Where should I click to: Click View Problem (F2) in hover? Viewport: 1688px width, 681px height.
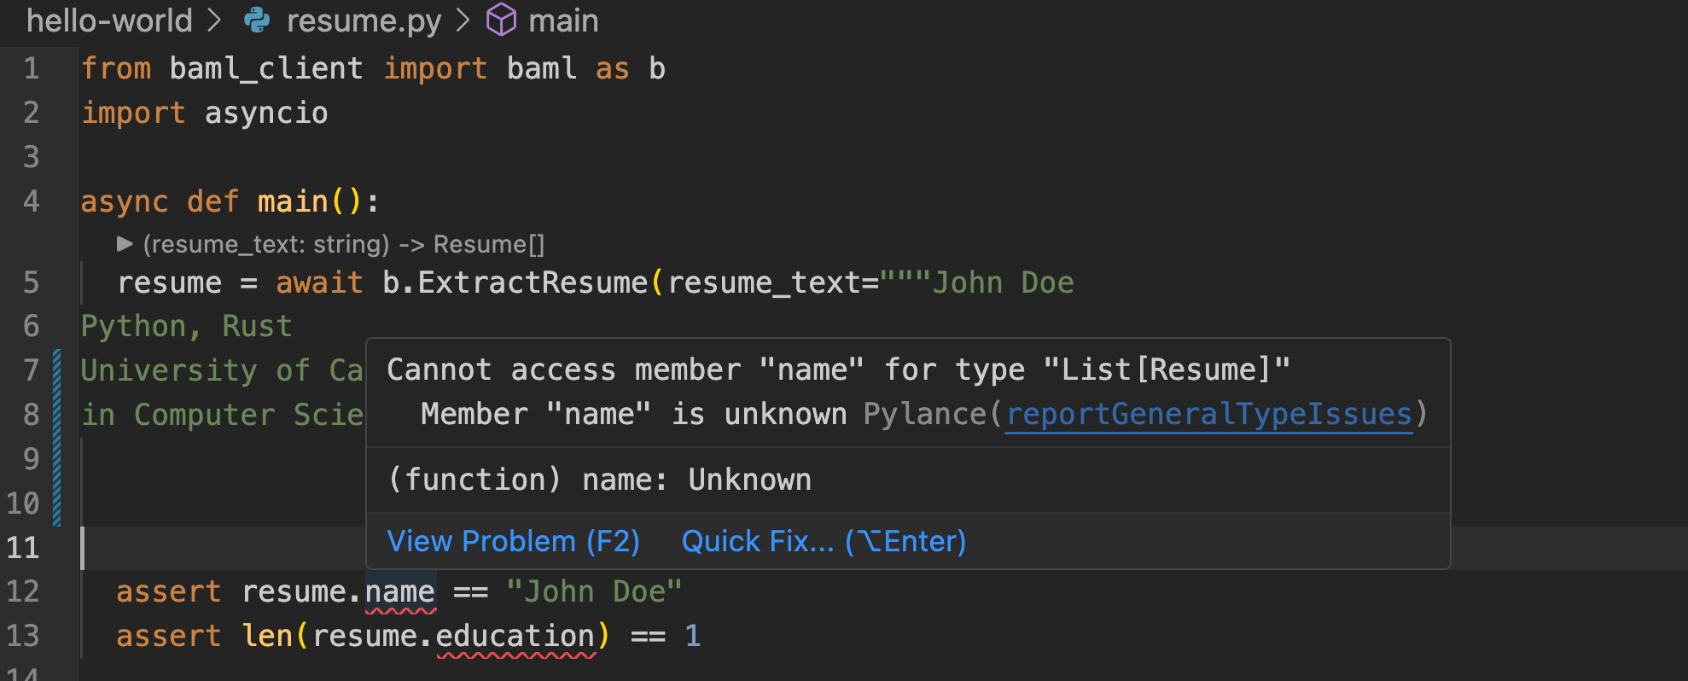coord(513,542)
